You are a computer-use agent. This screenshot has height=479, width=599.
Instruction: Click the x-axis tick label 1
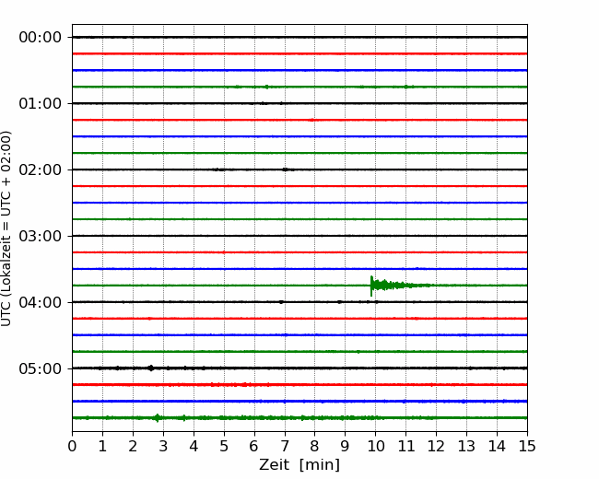pyautogui.click(x=102, y=446)
